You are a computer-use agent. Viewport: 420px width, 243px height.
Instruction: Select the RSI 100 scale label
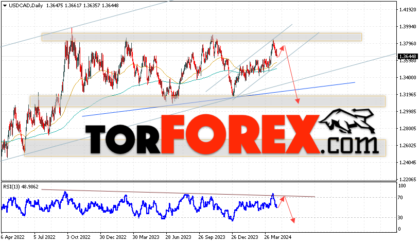(402, 186)
